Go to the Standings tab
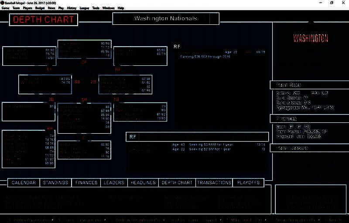This screenshot has width=349, height=223. (55, 183)
